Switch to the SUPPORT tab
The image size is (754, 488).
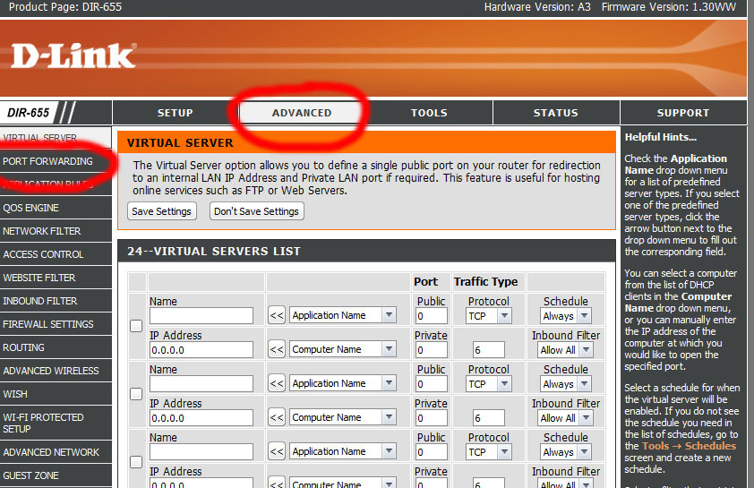coord(683,113)
